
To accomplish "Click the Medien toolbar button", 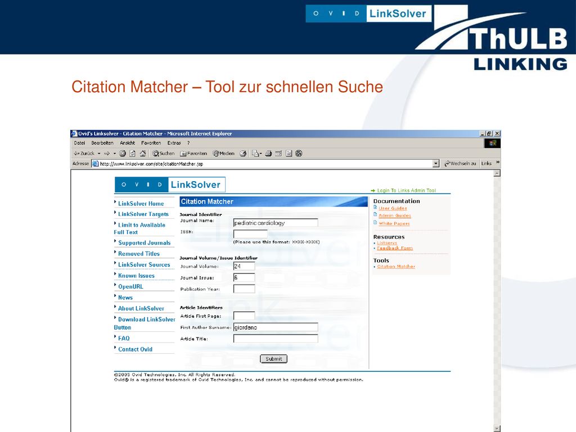I will 223,154.
